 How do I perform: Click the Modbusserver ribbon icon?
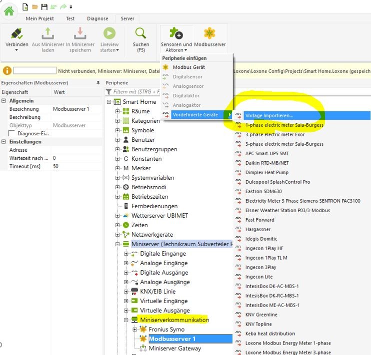[209, 33]
